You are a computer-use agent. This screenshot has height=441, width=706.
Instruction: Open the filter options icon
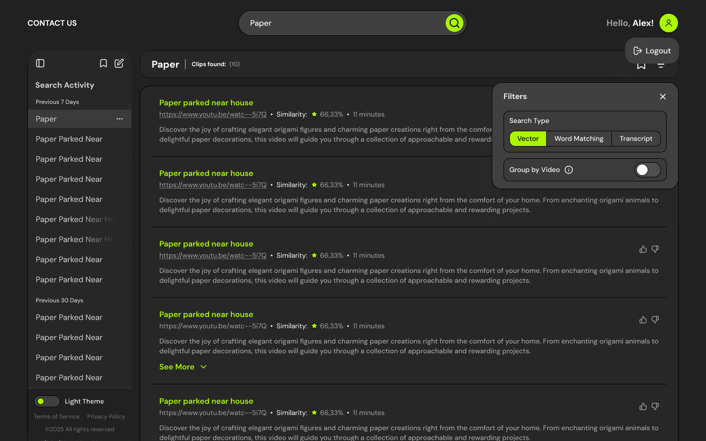coord(661,64)
